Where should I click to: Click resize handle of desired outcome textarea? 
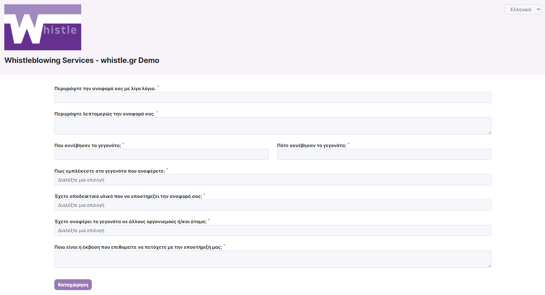(489, 266)
